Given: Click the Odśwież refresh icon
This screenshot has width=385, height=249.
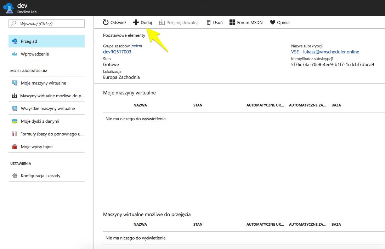Looking at the screenshot, I should click(106, 22).
